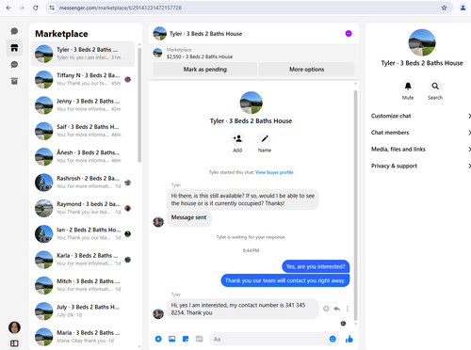This screenshot has height=350, width=471.
Task: Open July - 3 Beds 2 Baths chat
Action: [x=83, y=310]
